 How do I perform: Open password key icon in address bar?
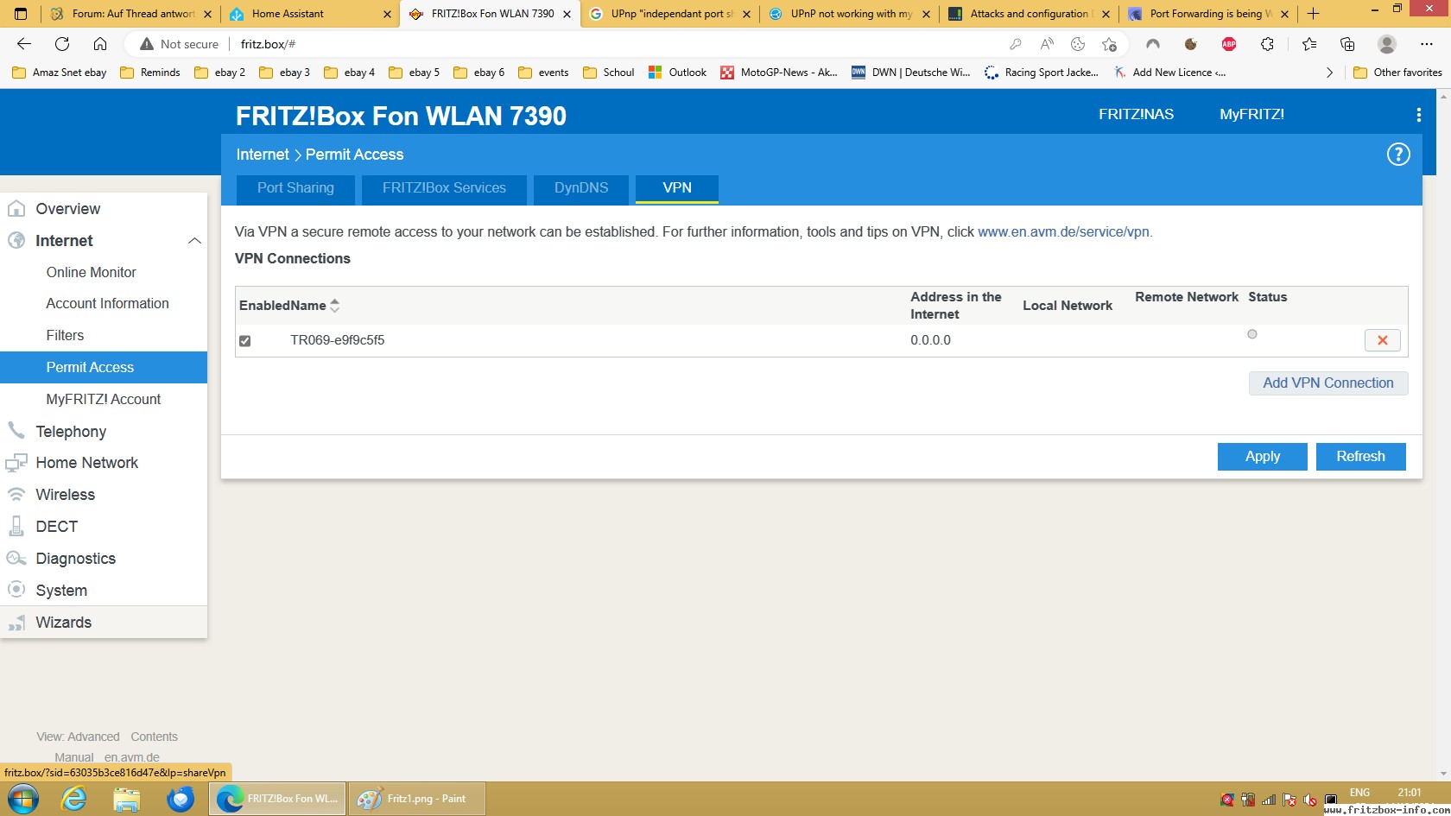[x=1016, y=44]
